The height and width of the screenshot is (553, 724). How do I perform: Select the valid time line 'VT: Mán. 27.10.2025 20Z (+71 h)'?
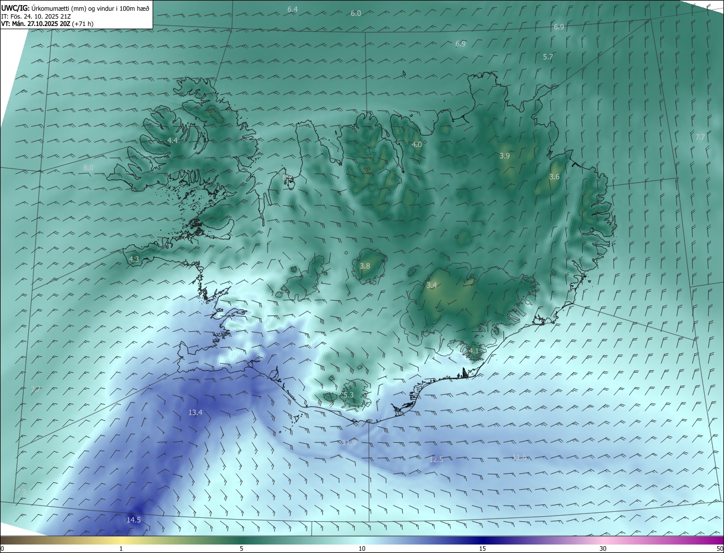tap(47, 24)
